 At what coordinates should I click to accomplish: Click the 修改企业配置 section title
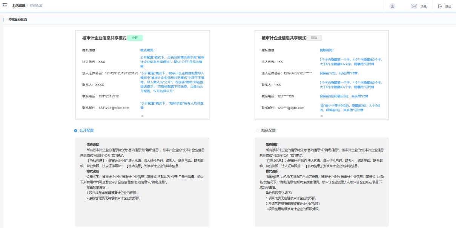[18, 19]
